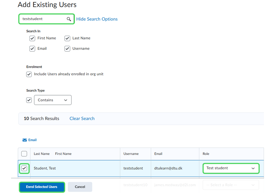Open the Test student role dropdown

tap(231, 168)
